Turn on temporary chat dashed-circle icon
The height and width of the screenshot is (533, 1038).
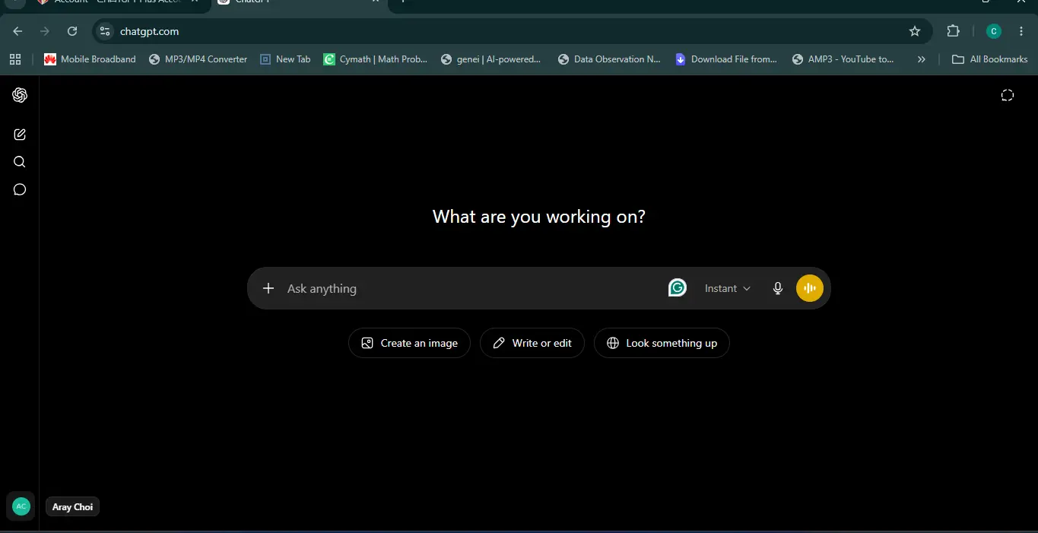coord(1008,95)
